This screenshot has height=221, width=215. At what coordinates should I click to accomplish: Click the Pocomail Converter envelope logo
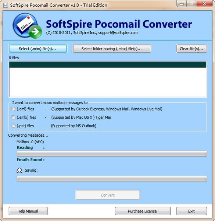[x=27, y=26]
